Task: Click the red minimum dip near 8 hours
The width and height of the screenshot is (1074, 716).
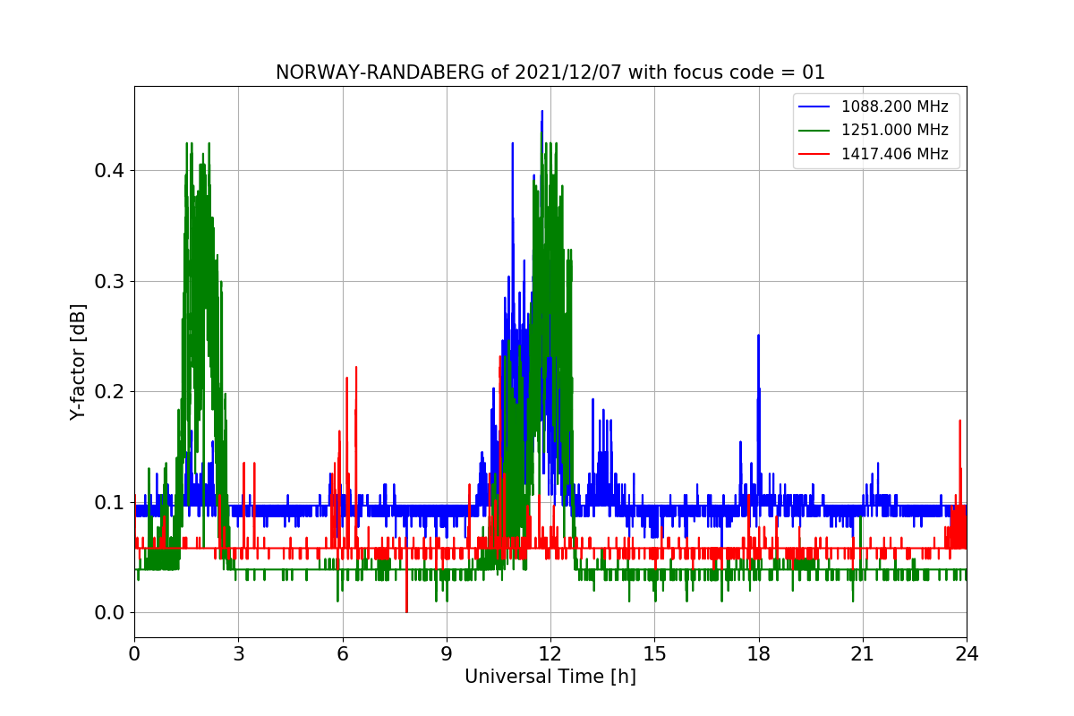Action: coord(406,611)
